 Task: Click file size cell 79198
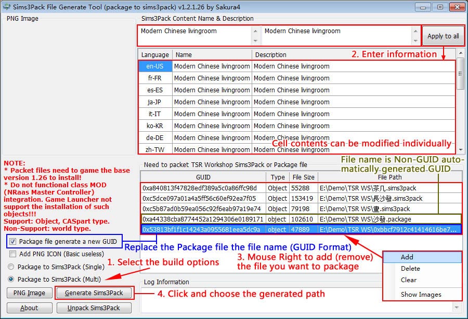(x=304, y=209)
